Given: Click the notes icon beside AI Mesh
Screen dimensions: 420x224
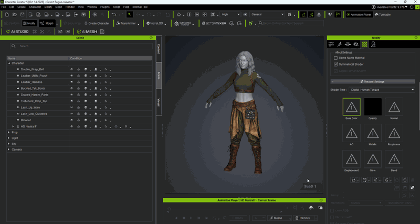Looking at the screenshot, I should (x=102, y=31).
